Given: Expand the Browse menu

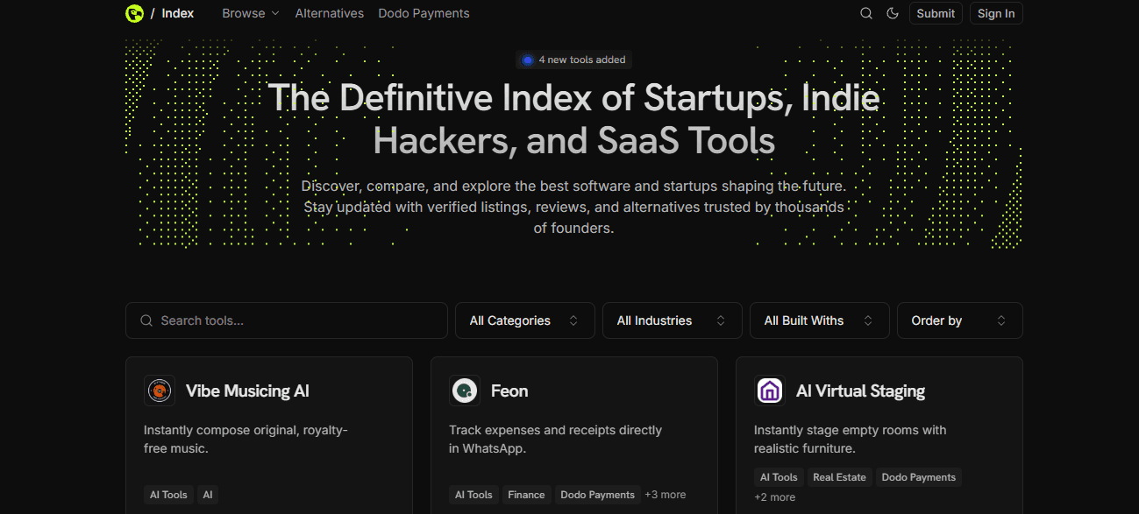Looking at the screenshot, I should tap(251, 13).
